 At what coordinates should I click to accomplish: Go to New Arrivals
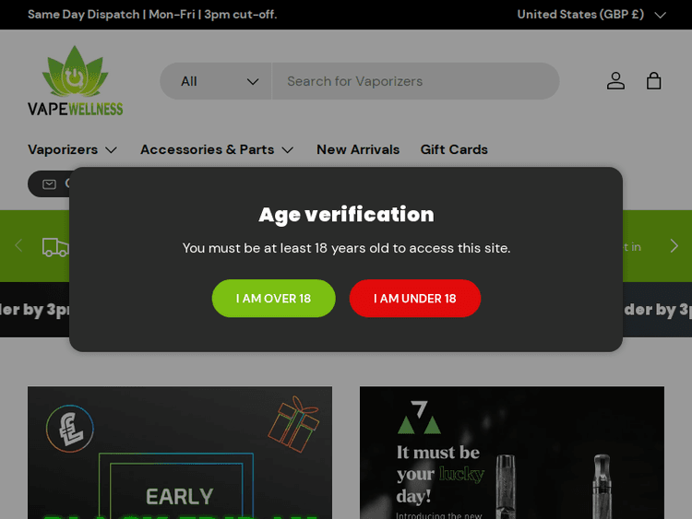tap(358, 149)
